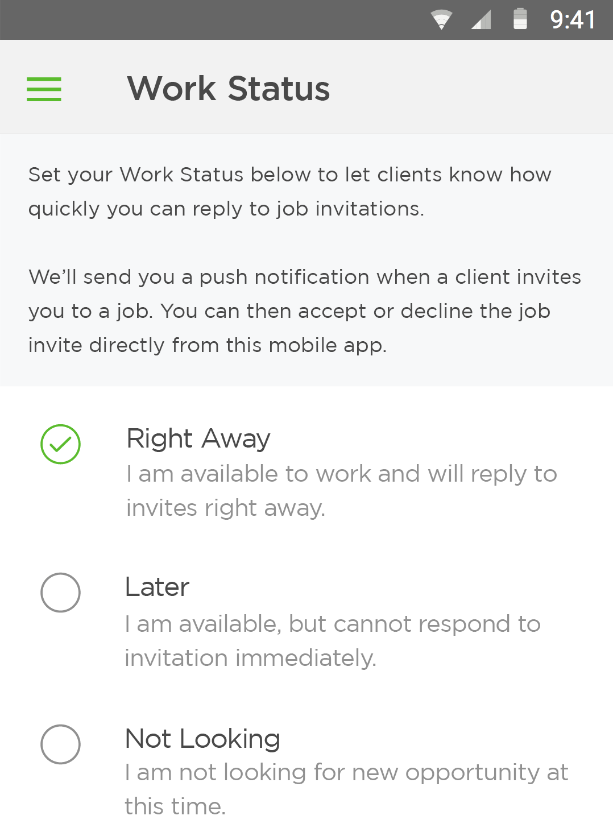613x828 pixels.
Task: Click the Wi-Fi icon in the status bar
Action: [441, 19]
